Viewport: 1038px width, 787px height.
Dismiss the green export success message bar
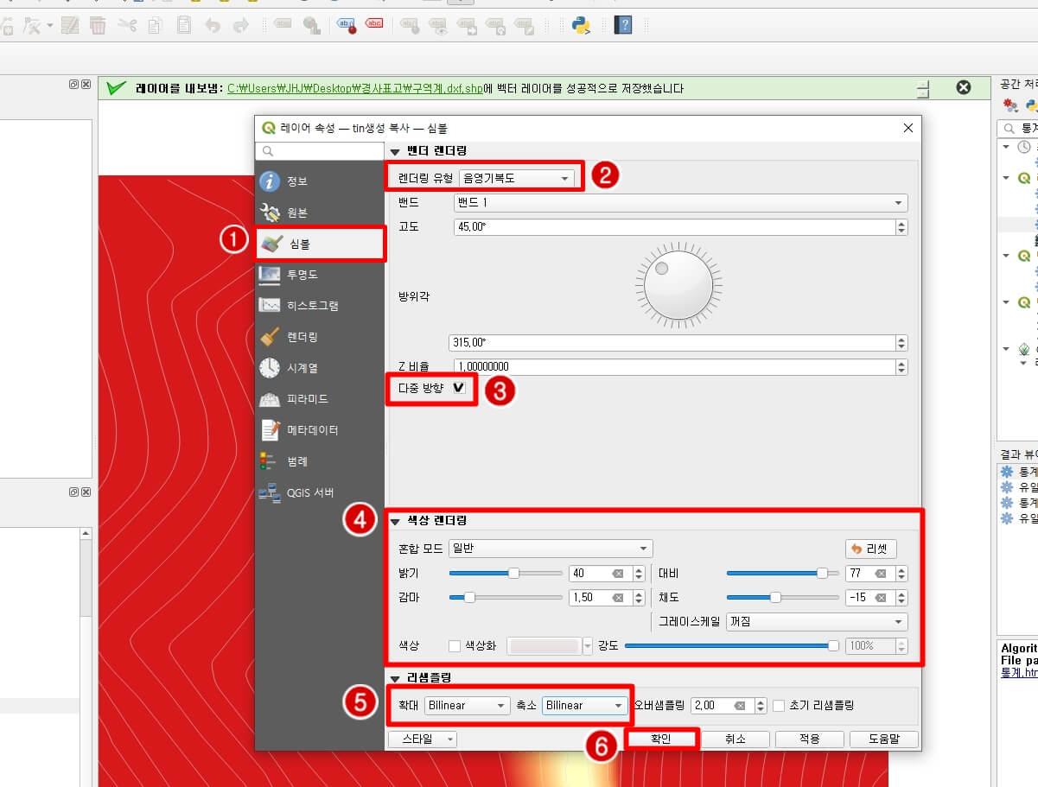click(964, 87)
